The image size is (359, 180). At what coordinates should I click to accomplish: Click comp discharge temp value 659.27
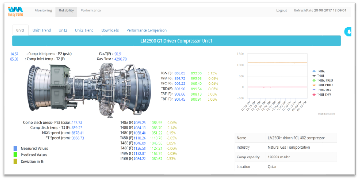77,128
